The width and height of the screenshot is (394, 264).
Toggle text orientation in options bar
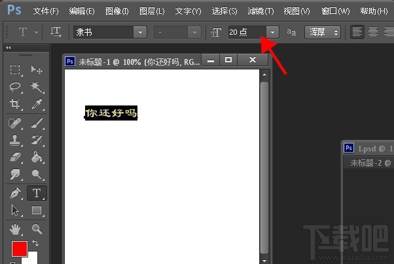[x=56, y=32]
